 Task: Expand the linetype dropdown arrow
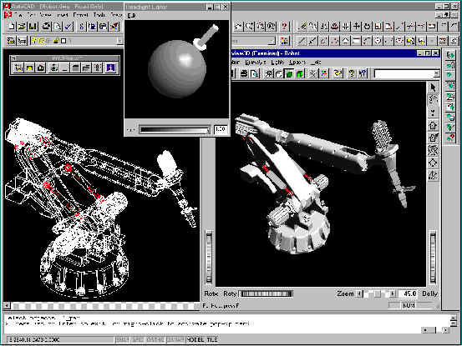(x=273, y=41)
